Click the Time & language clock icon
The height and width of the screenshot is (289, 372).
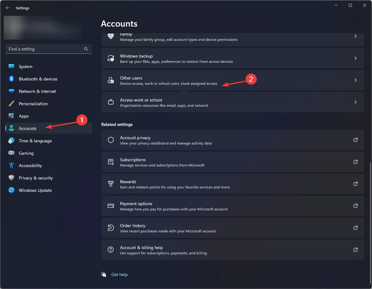(x=11, y=141)
